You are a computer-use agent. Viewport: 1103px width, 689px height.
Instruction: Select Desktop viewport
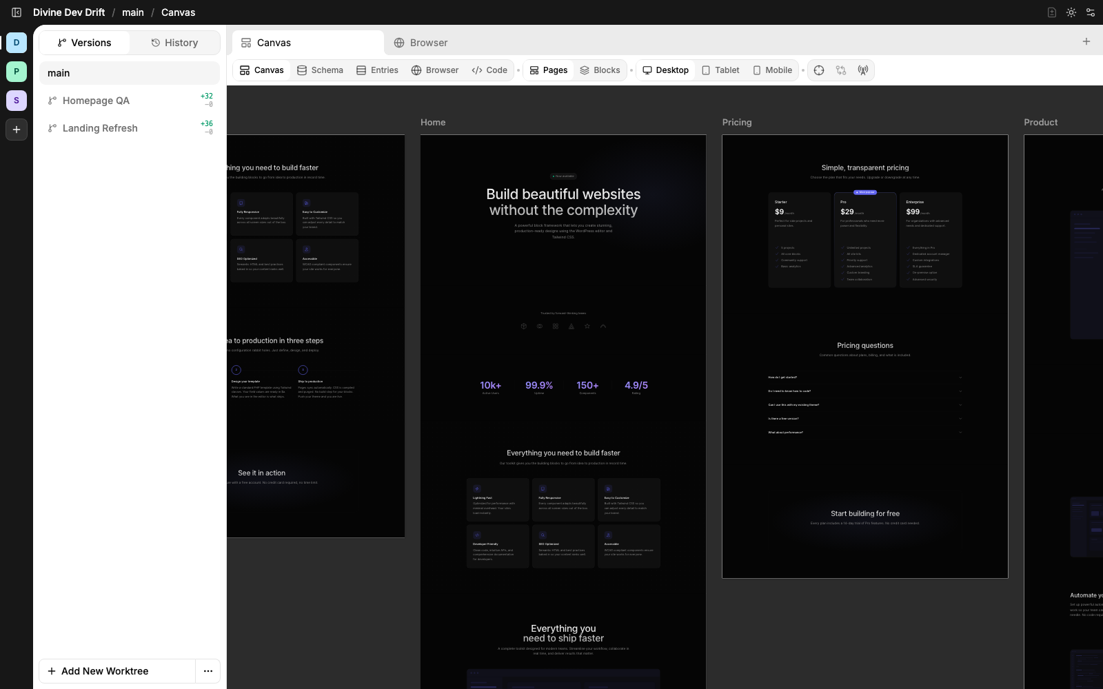665,70
